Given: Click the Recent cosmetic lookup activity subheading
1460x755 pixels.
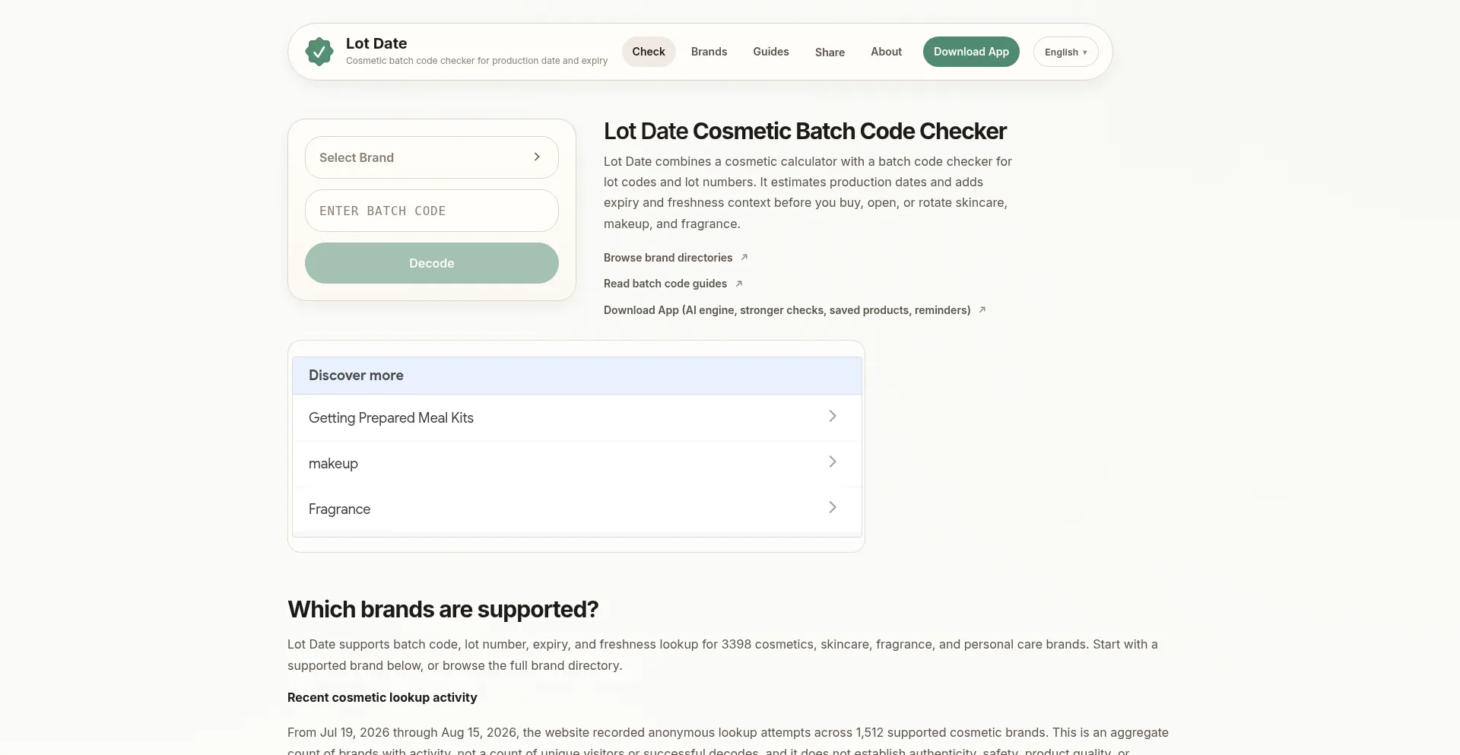Looking at the screenshot, I should point(382,697).
